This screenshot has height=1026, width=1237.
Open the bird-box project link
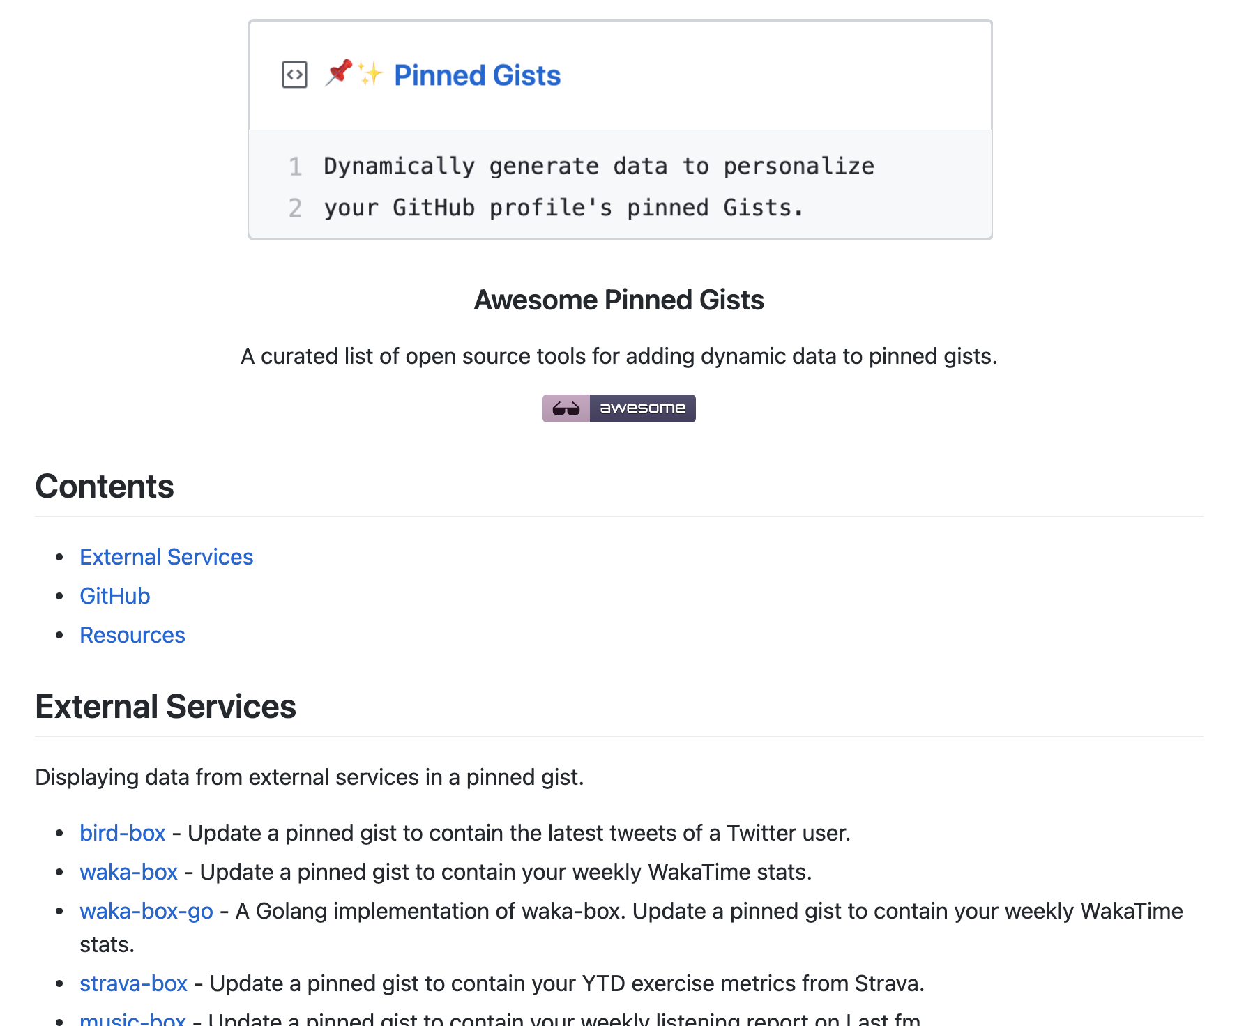(x=123, y=833)
